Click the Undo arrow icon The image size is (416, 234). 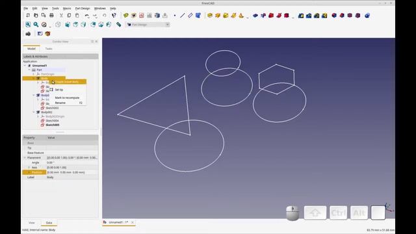click(x=86, y=16)
